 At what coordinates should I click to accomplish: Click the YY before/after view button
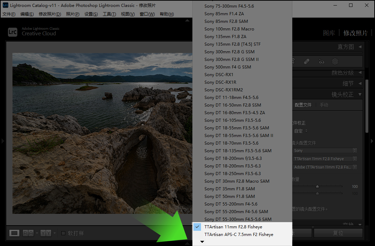(46, 233)
